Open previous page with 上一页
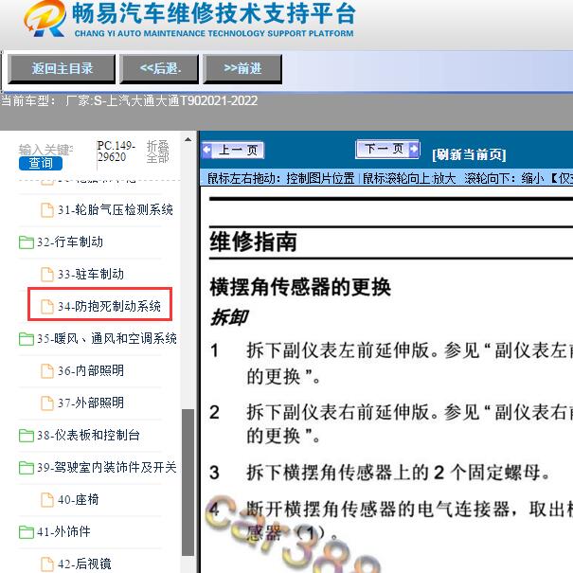 pyautogui.click(x=233, y=150)
